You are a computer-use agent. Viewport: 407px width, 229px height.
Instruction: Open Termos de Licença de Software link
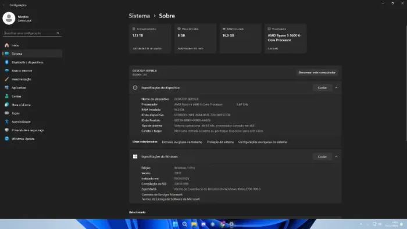click(x=170, y=199)
